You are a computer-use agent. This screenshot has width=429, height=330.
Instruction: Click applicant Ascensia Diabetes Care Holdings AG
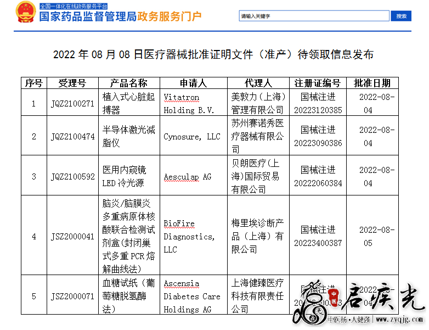coord(192,297)
